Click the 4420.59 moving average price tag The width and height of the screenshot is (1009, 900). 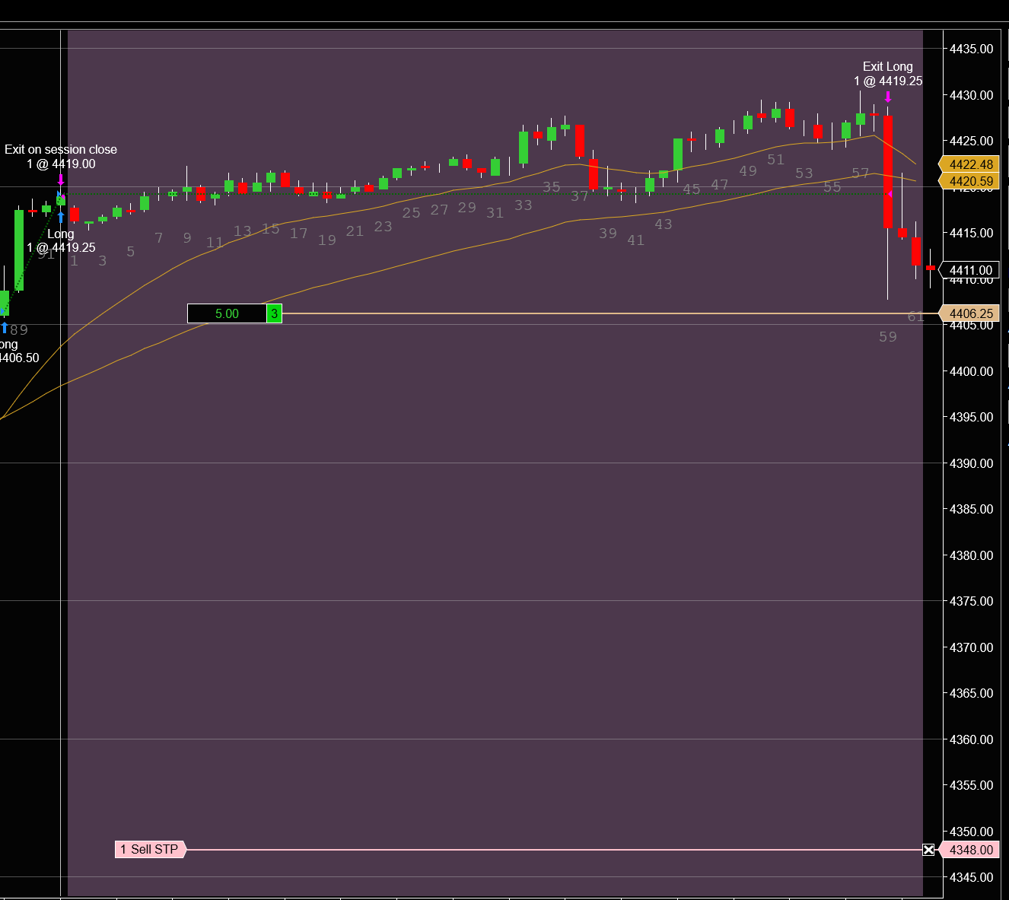[x=969, y=181]
